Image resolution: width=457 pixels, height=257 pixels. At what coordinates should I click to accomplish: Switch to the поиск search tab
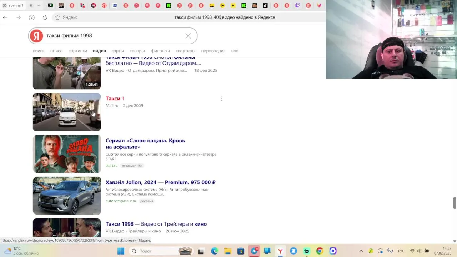point(39,51)
